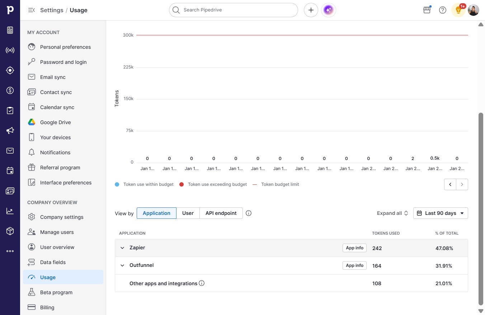The image size is (485, 315).
Task: Focus the Search Pipedrive field
Action: [x=234, y=10]
